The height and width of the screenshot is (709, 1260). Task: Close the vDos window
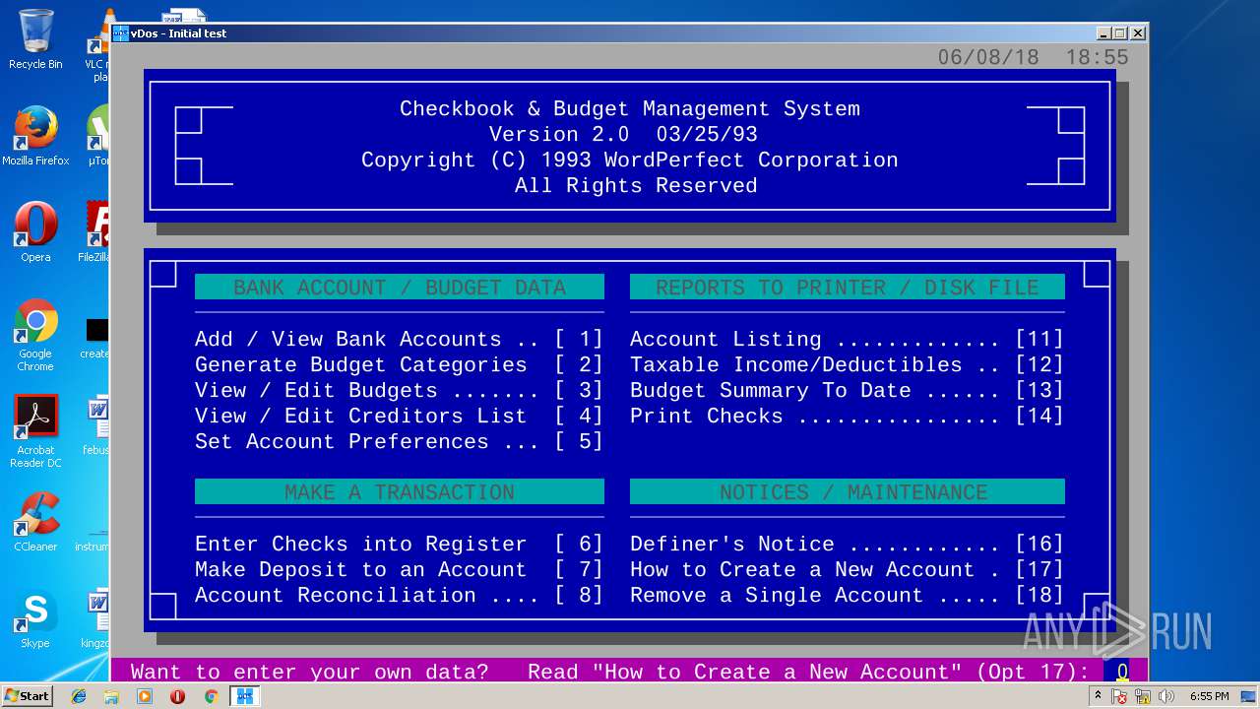(x=1138, y=33)
